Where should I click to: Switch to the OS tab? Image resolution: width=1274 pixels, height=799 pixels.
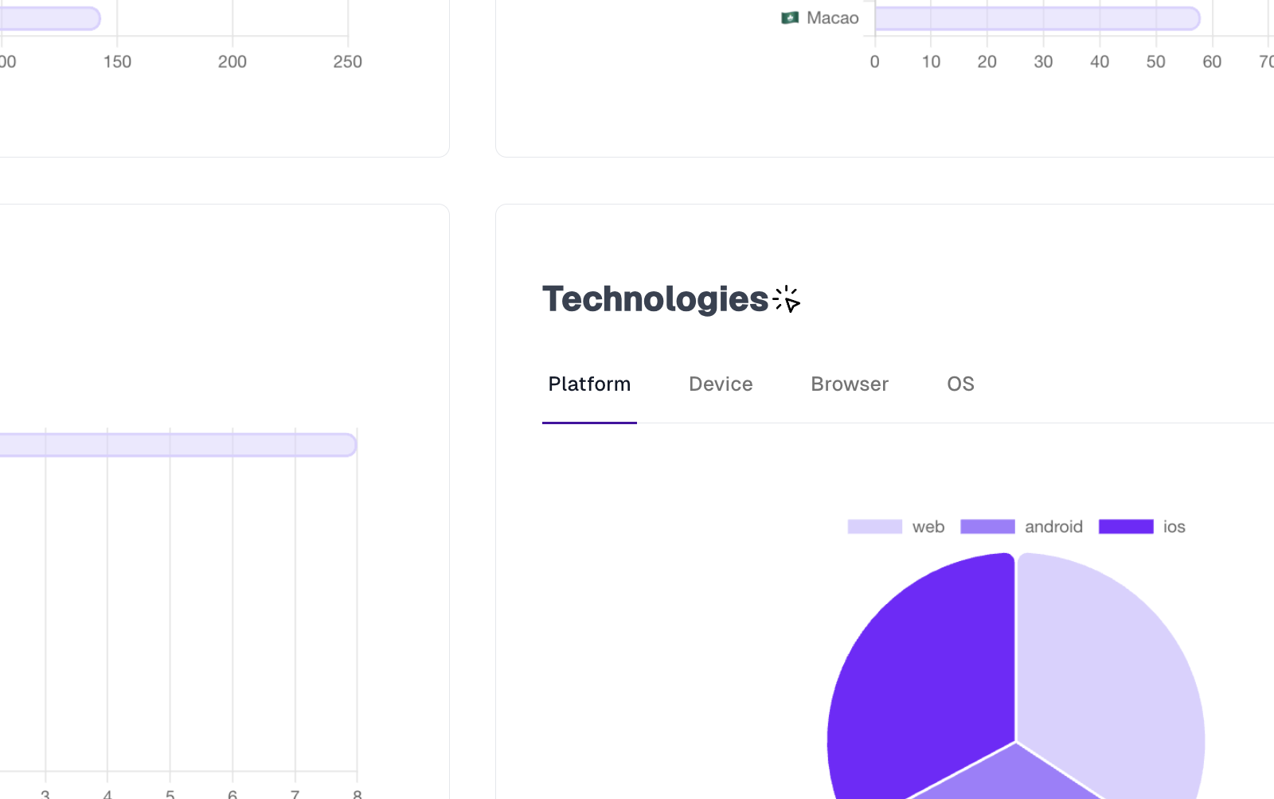(x=960, y=384)
